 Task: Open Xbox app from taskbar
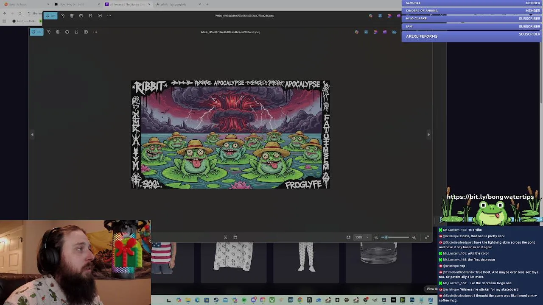(x=272, y=300)
